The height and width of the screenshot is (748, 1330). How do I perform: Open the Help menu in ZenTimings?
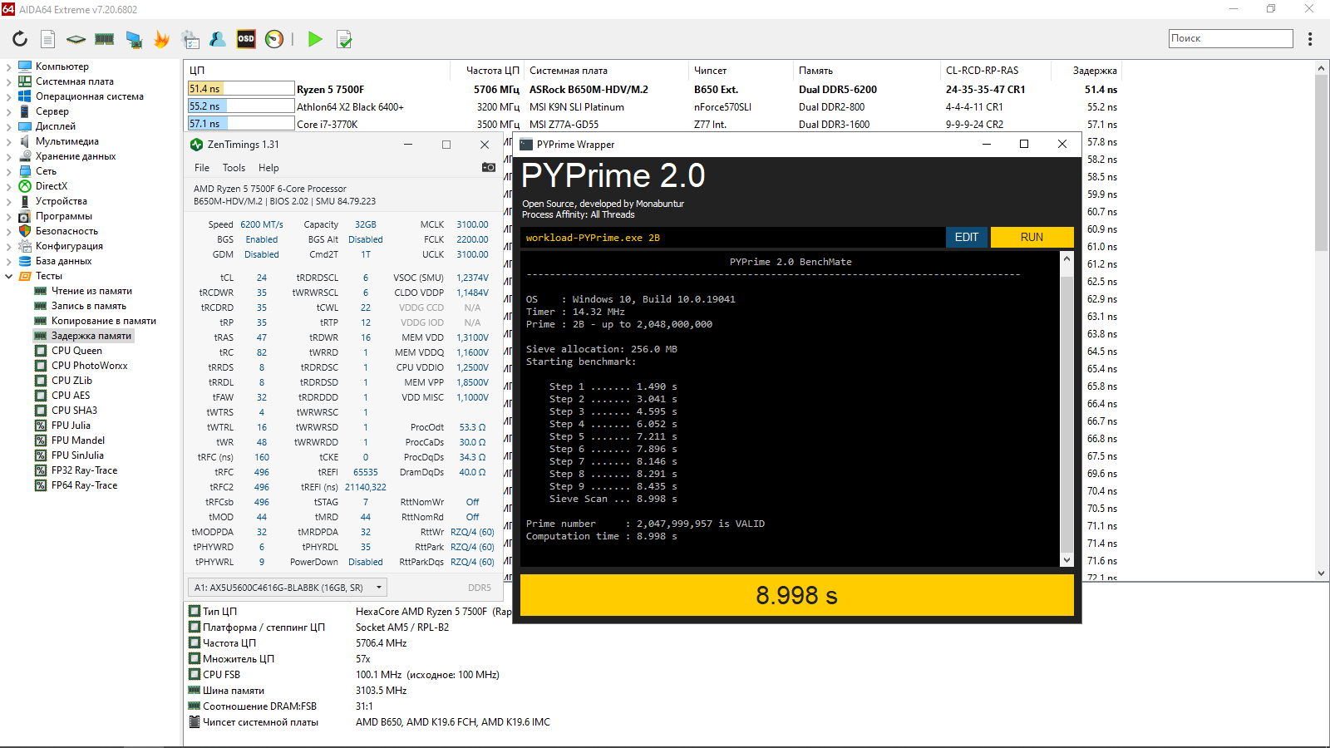click(268, 168)
